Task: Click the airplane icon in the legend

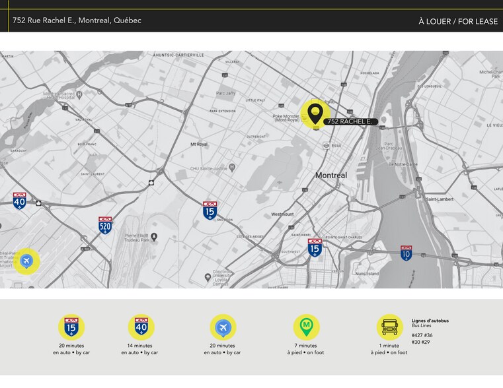Action: [x=223, y=327]
